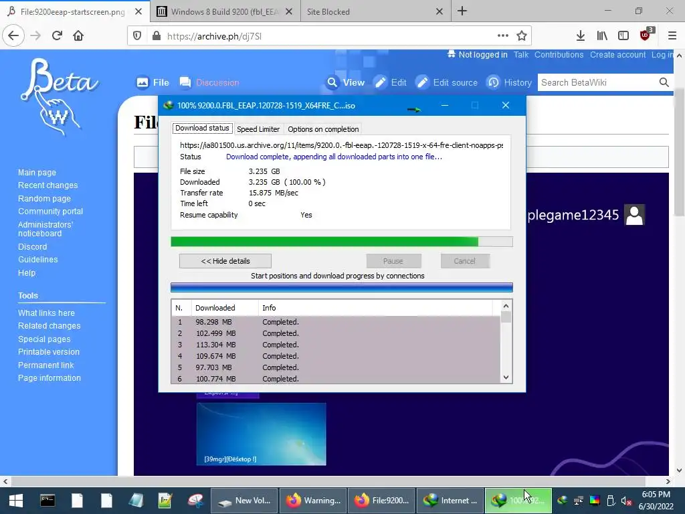Screen dimensions: 685x514
Task: Focus the Search BetaWiki field
Action: (597, 82)
